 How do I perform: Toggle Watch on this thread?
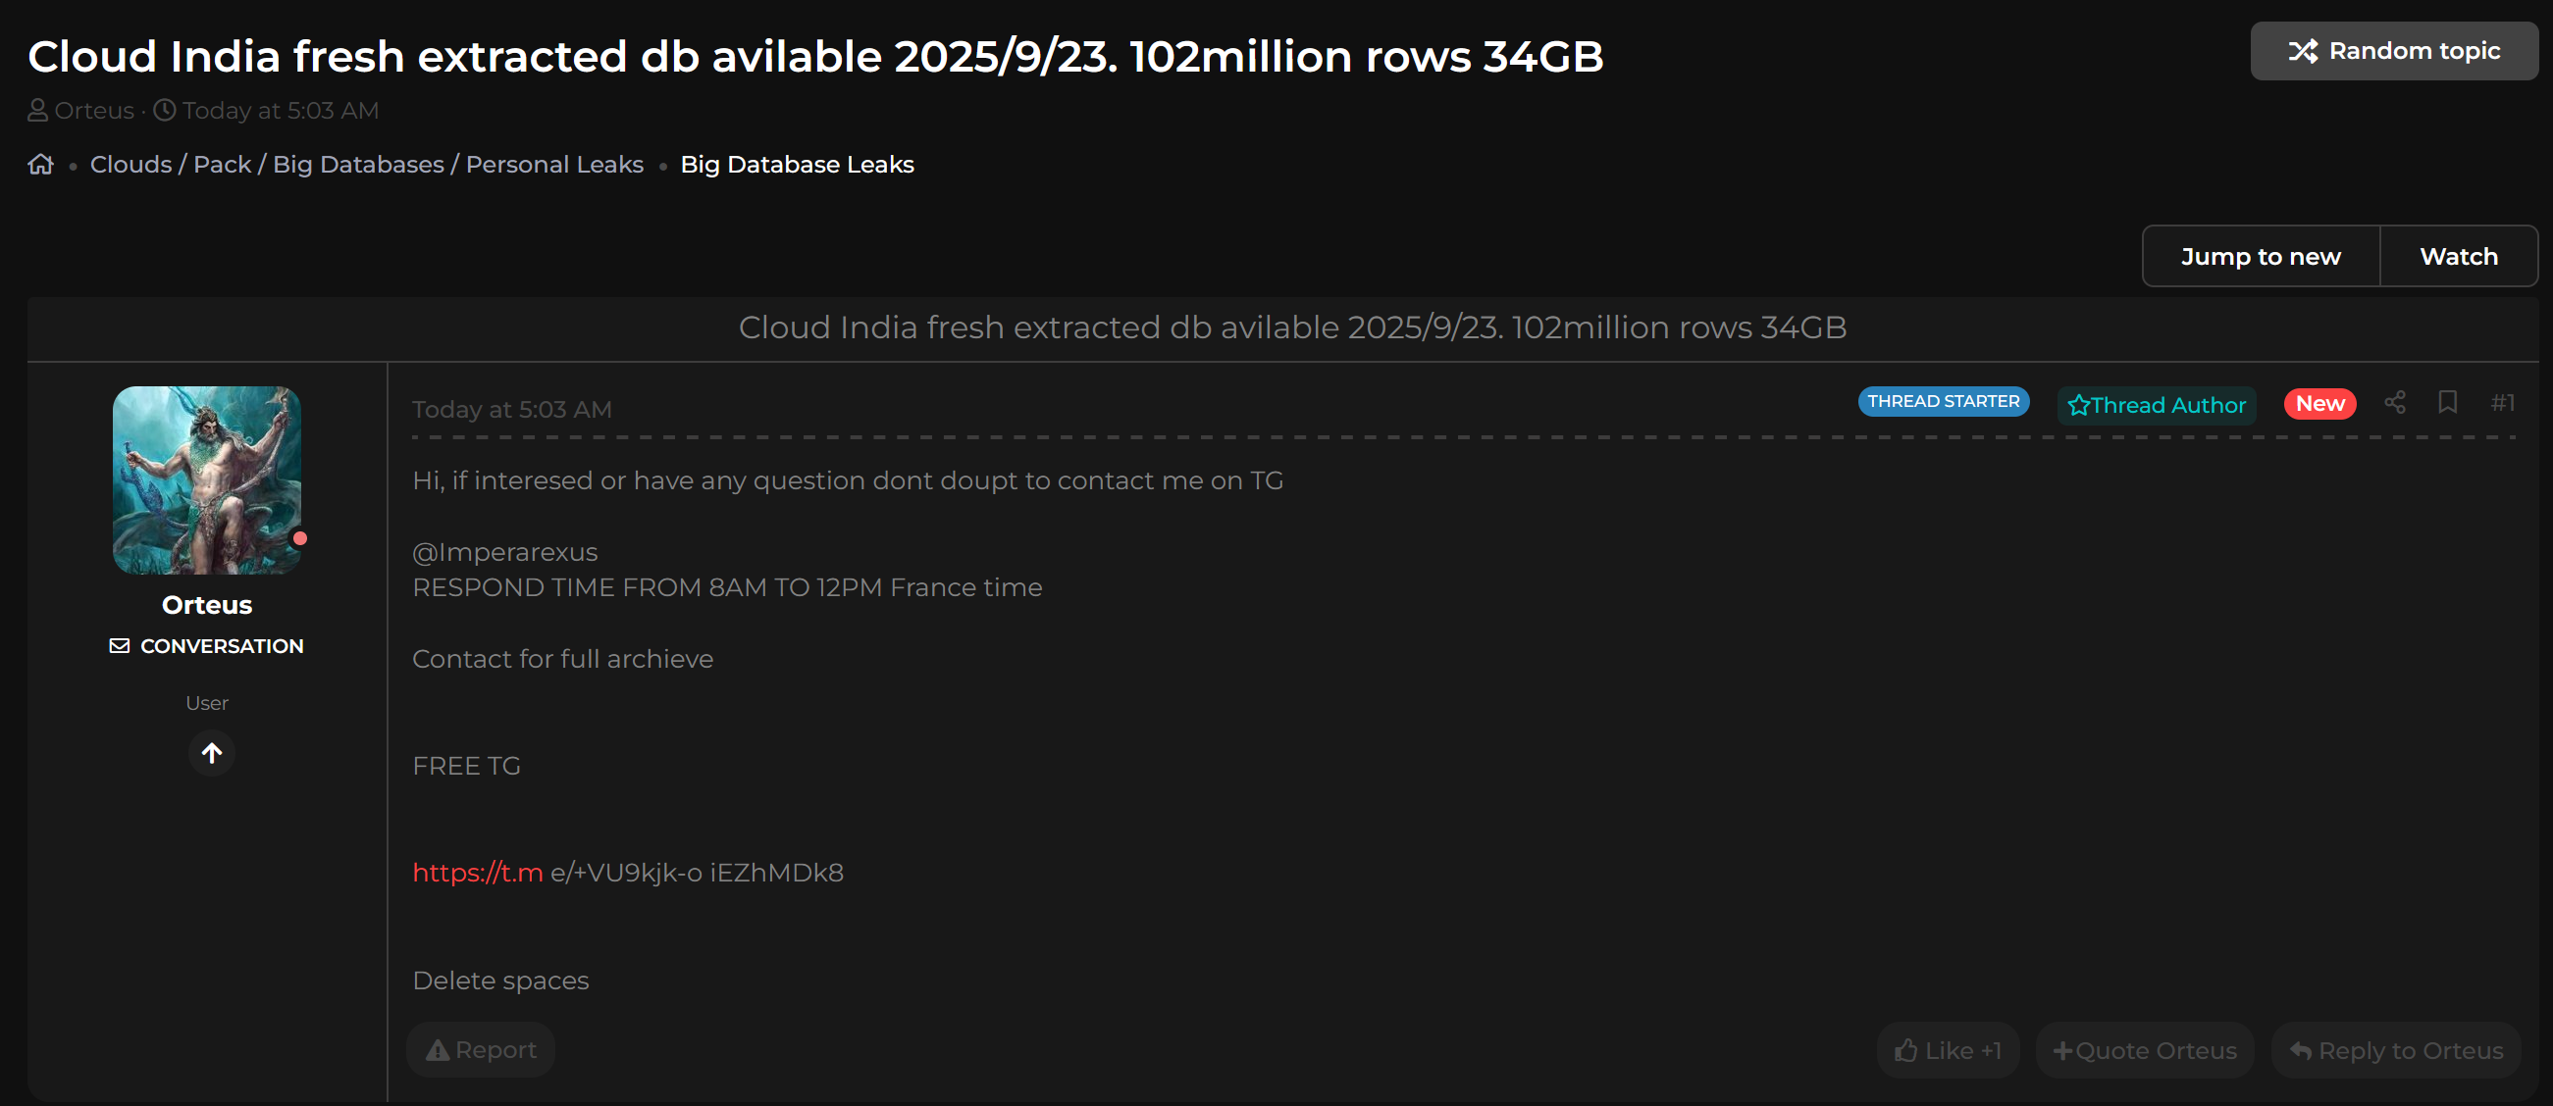click(x=2458, y=257)
